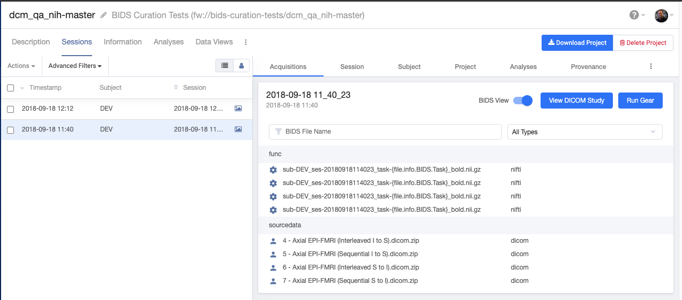Expand the Advanced Filters dropdown

coord(75,66)
